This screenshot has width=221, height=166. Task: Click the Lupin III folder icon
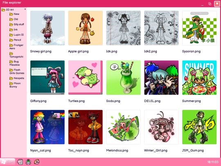click(x=11, y=35)
